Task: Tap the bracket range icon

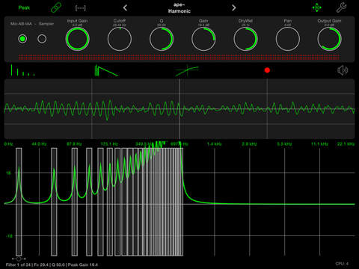Action: [80, 8]
